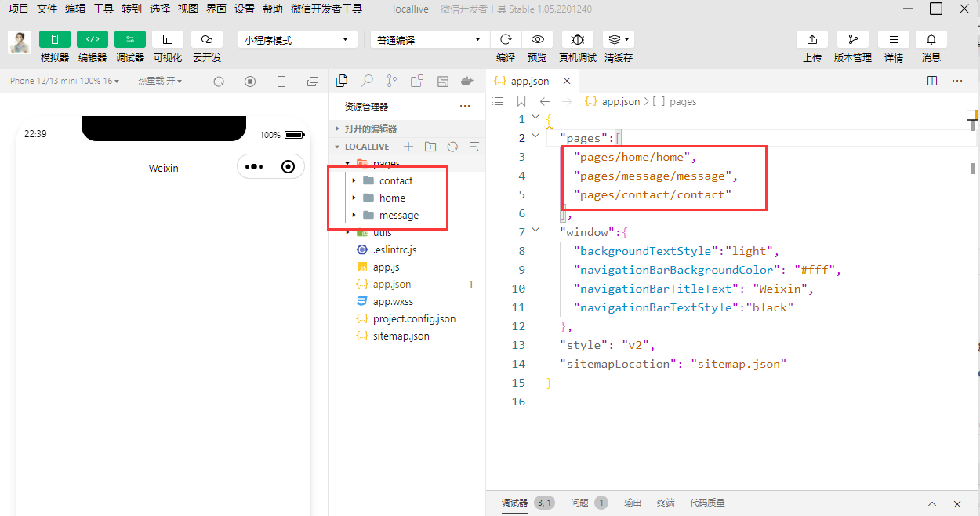980x516 pixels.
Task: Open the 消息 notifications bell
Action: [931, 39]
